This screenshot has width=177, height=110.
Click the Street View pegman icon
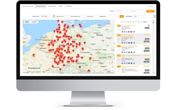[x=112, y=62]
